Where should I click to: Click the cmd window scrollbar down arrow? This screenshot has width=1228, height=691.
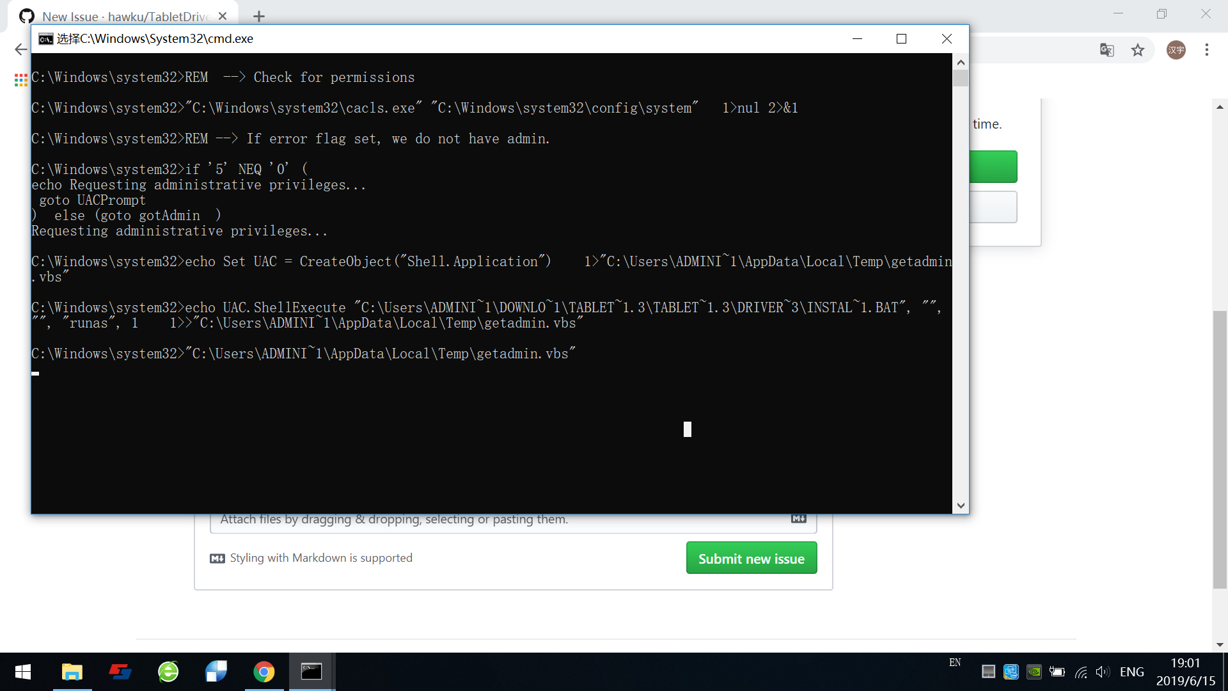pos(961,505)
